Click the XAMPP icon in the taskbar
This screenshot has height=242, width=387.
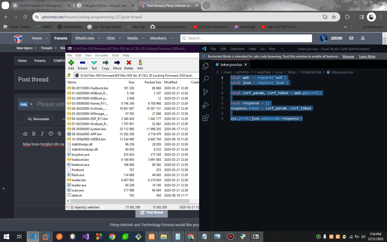click(152, 237)
